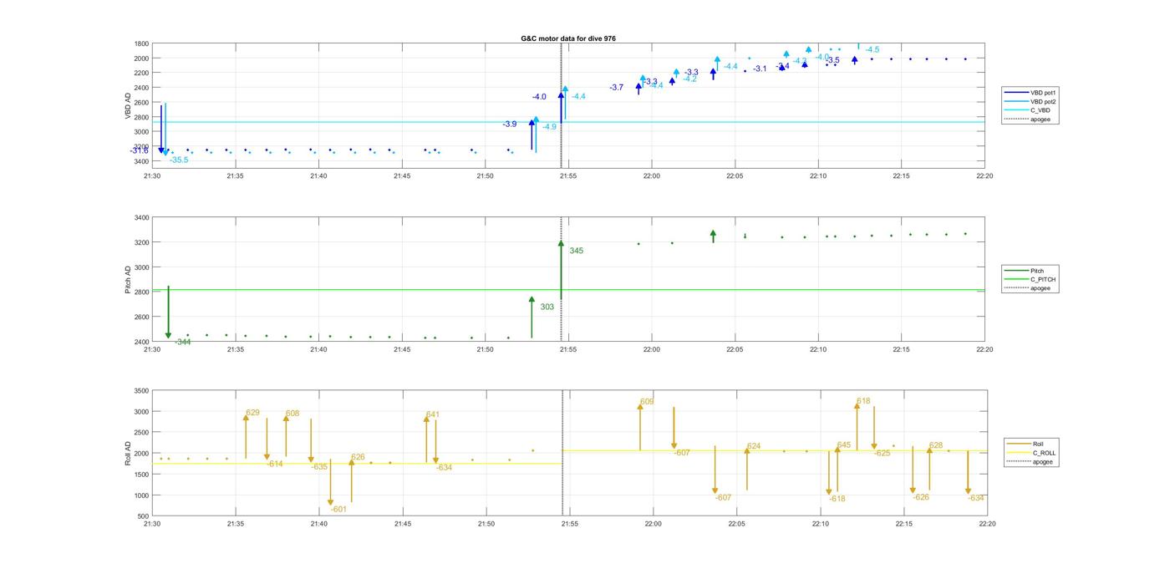The height and width of the screenshot is (579, 1170).
Task: Click the "-4.9" VBD data label
Action: click(x=549, y=127)
